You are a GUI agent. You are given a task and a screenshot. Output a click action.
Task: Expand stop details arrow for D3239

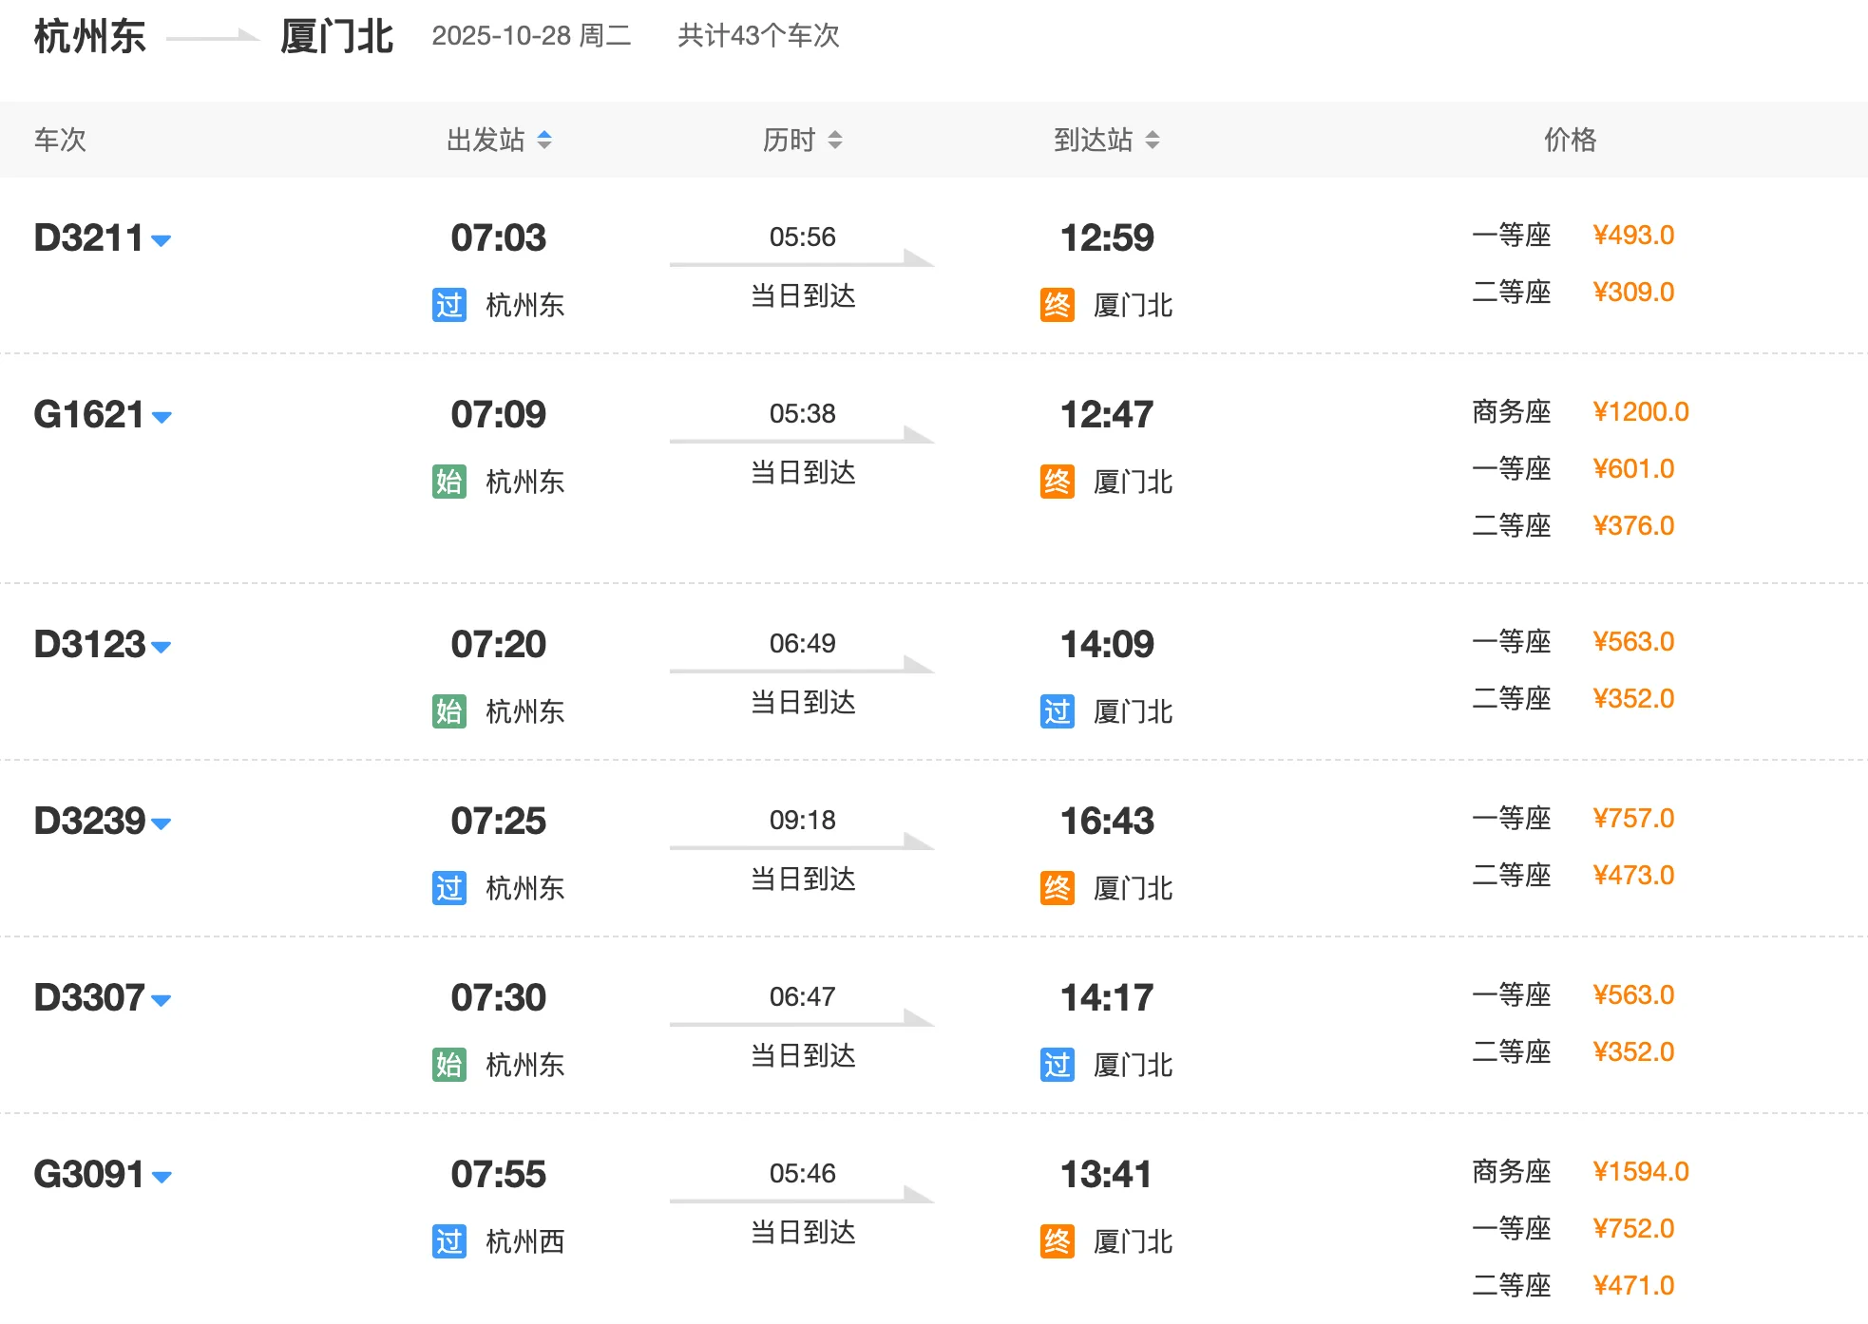(162, 824)
